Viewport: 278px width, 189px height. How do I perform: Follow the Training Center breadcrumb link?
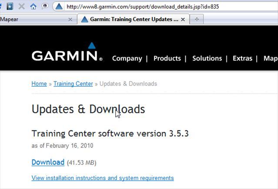73,84
